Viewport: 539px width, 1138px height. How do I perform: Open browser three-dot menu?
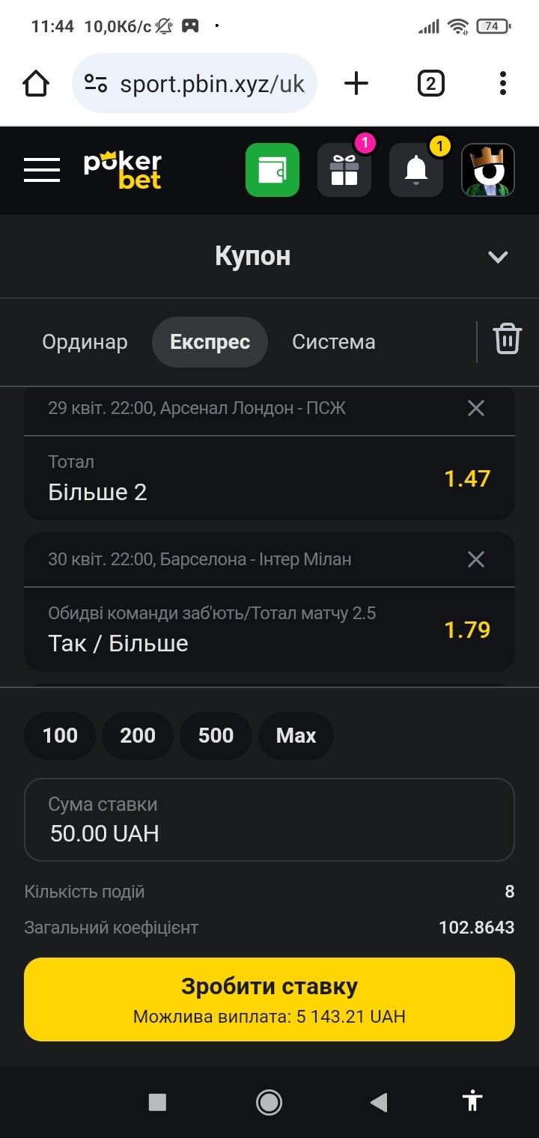click(x=503, y=83)
